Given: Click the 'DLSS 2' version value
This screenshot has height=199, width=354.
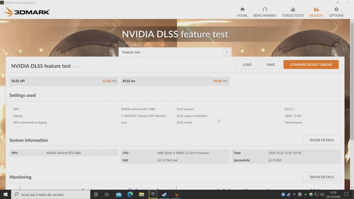Looking at the screenshot, I should (x=289, y=109).
